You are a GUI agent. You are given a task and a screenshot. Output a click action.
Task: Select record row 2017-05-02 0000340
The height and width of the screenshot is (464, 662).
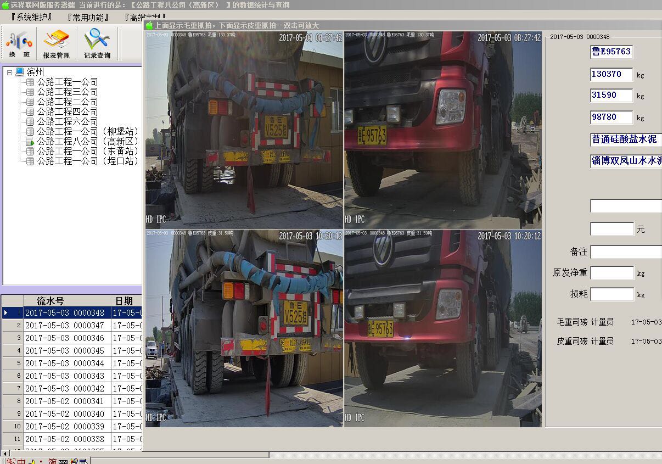point(65,413)
